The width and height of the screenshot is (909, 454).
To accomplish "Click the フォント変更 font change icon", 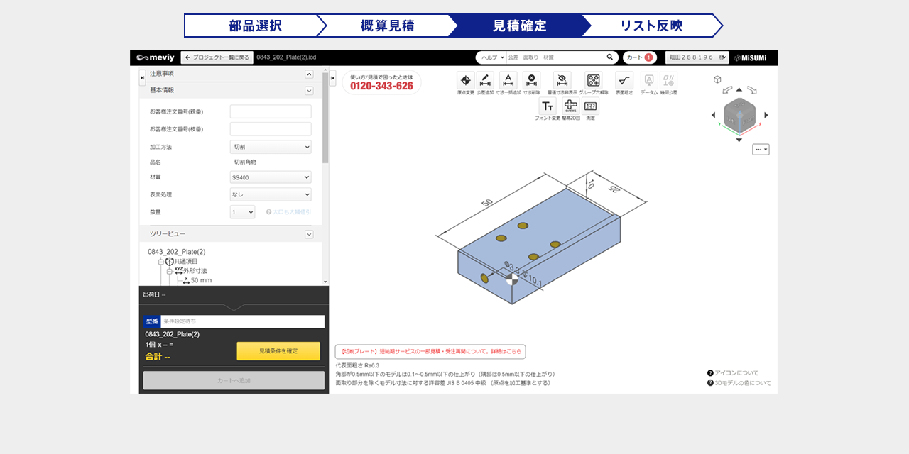I will point(548,106).
